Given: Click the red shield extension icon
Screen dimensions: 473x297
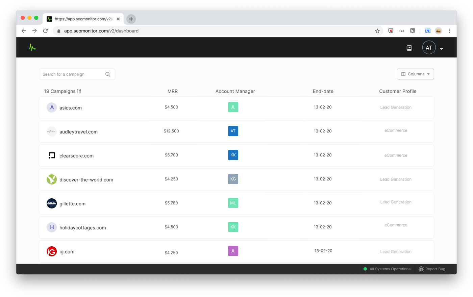Looking at the screenshot, I should coord(391,31).
